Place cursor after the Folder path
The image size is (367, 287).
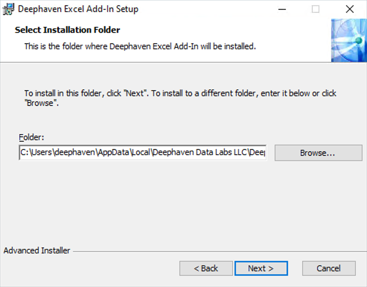pos(262,152)
